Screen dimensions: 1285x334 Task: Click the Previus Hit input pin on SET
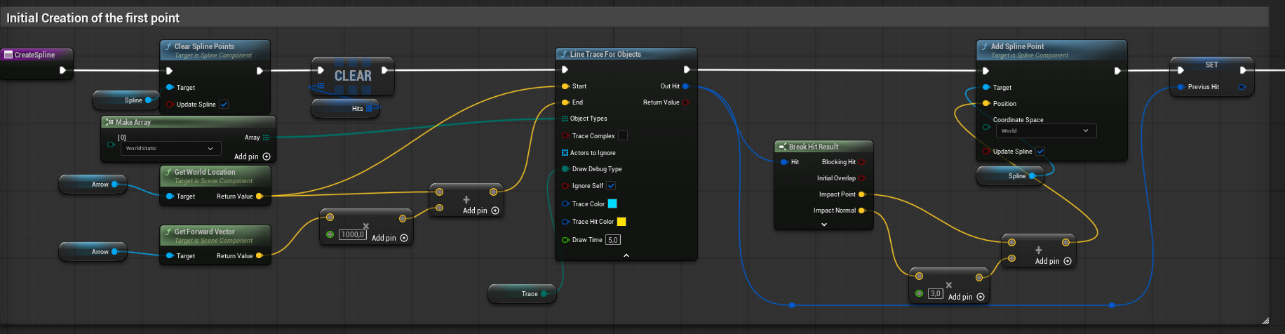1180,87
